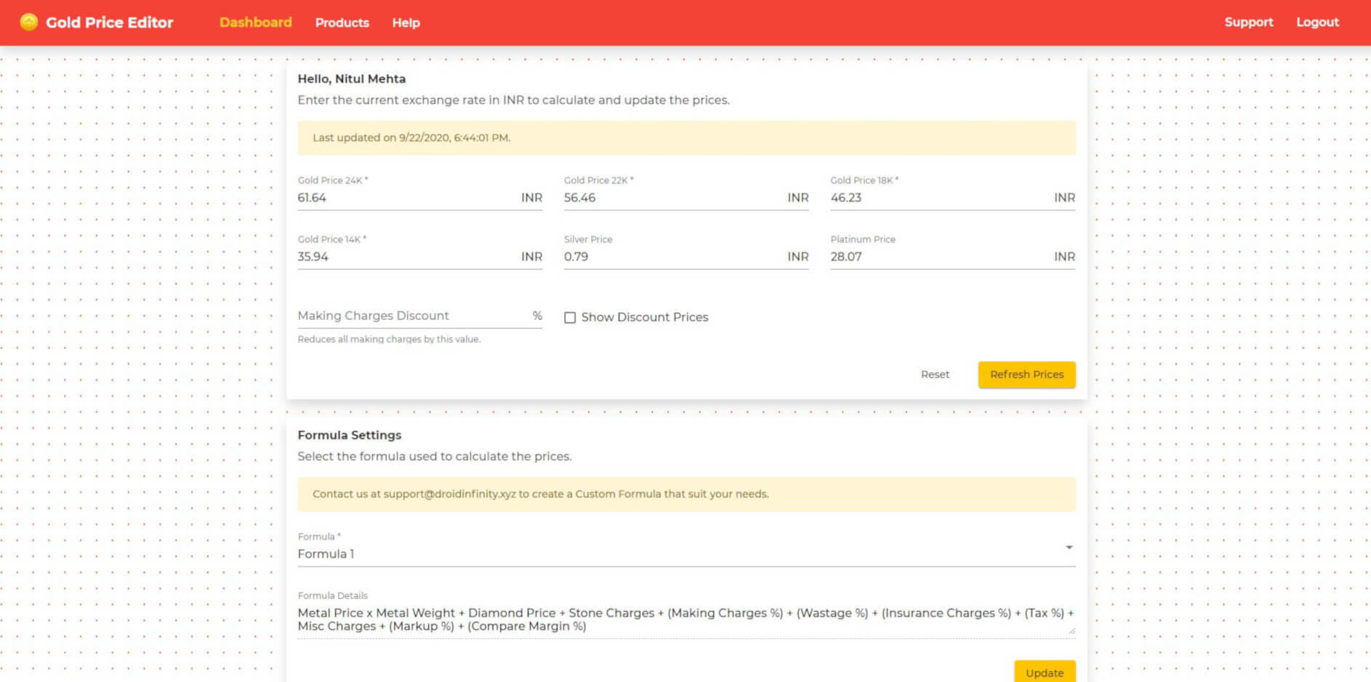Click the Support link
This screenshot has width=1371, height=682.
click(1249, 23)
